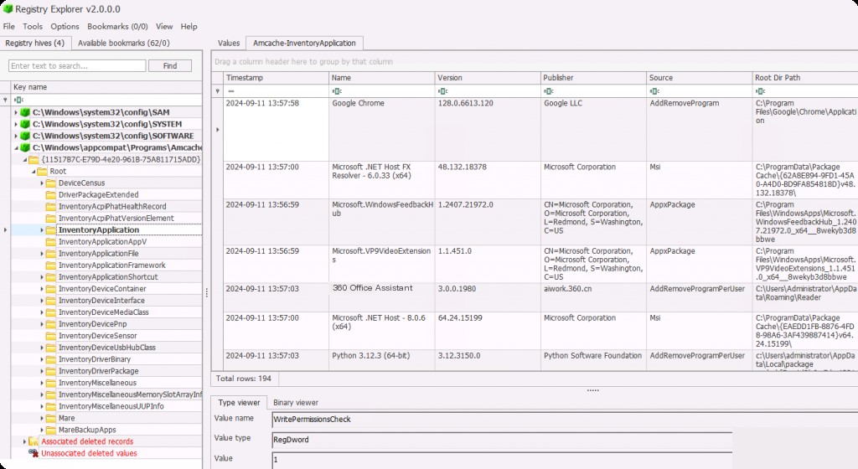Image resolution: width=858 pixels, height=469 pixels.
Task: Select the Type viewer tab
Action: click(239, 403)
